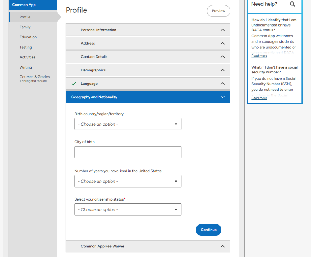Select Testing in the sidebar
The image size is (311, 257).
[x=26, y=47]
